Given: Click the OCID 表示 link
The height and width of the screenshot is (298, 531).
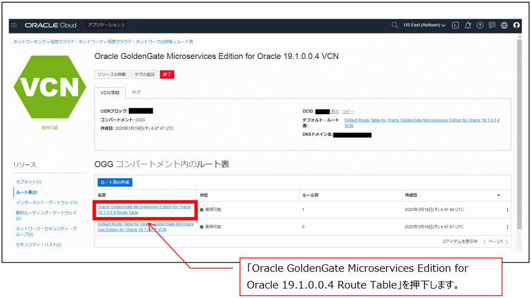Looking at the screenshot, I should [335, 112].
